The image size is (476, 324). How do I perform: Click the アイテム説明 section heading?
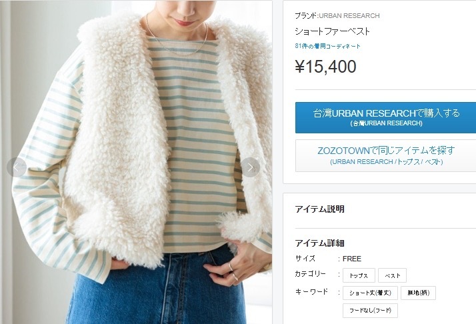click(x=319, y=209)
